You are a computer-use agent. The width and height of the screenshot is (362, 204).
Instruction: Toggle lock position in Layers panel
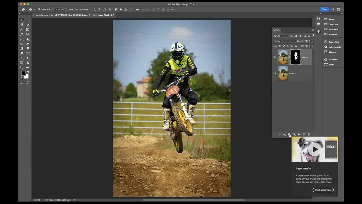coord(288,46)
